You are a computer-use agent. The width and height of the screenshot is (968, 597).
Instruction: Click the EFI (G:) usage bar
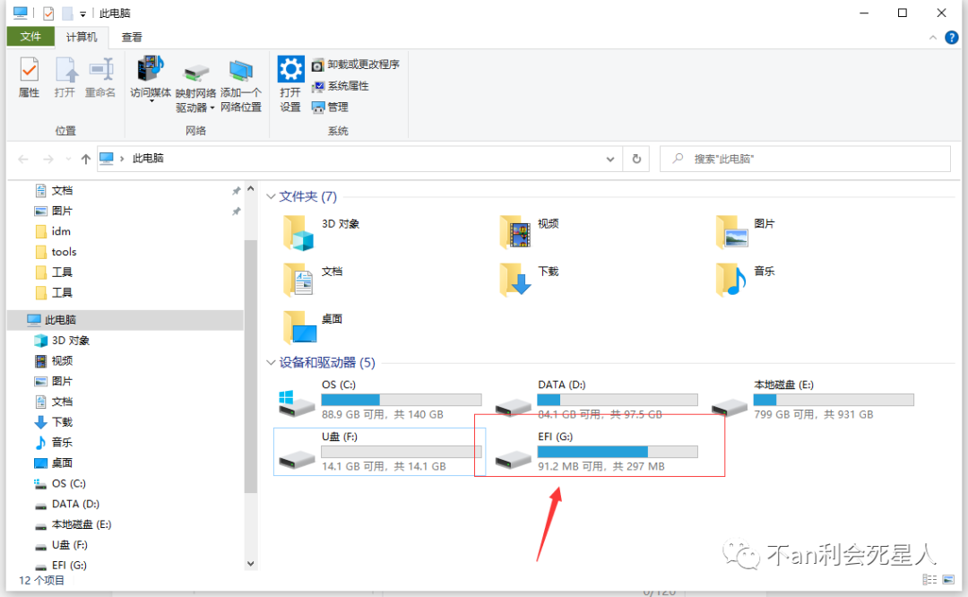click(x=618, y=452)
